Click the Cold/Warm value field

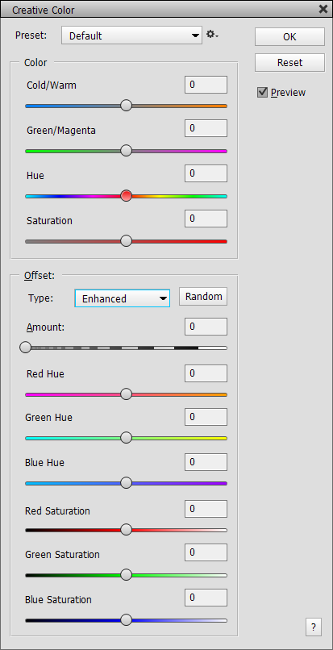point(206,85)
